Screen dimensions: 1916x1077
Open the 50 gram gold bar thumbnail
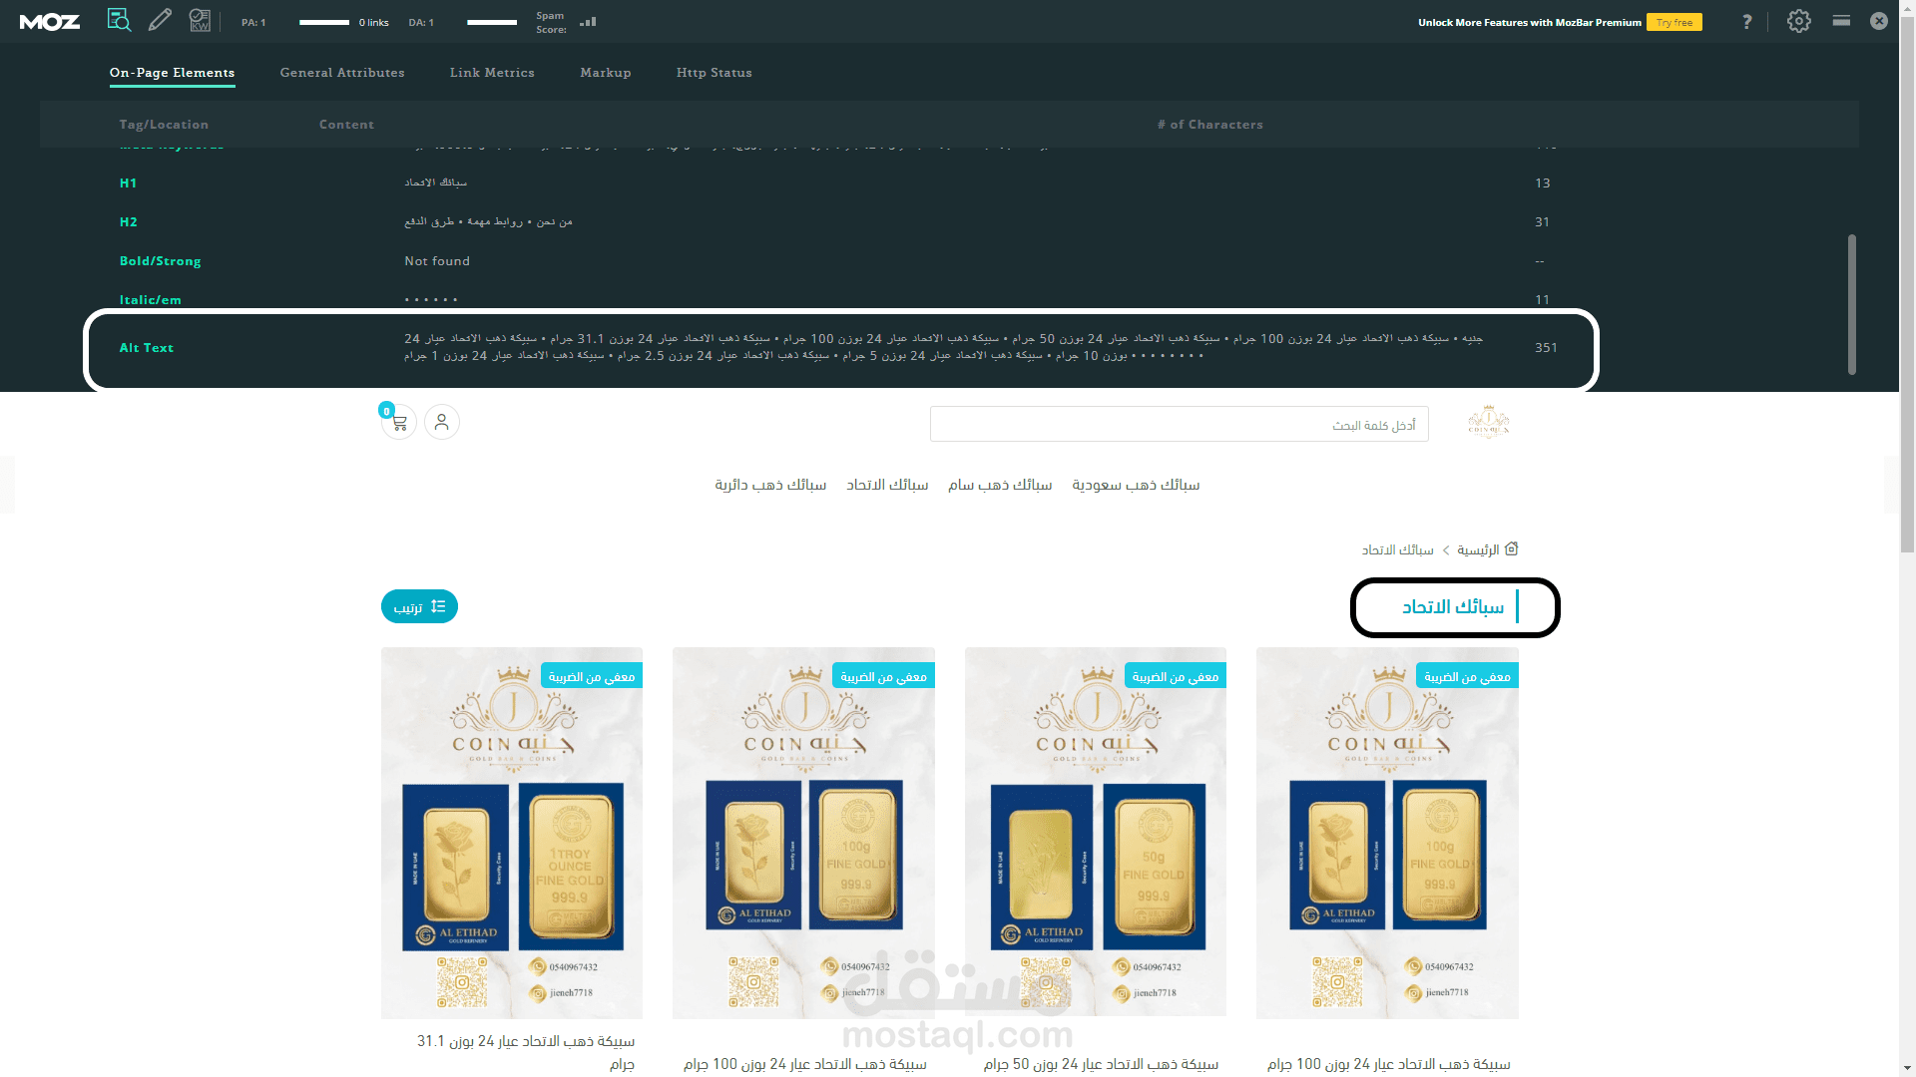(1095, 833)
